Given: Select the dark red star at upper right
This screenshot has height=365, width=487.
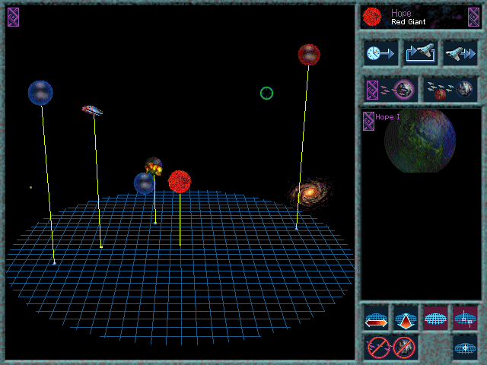Looking at the screenshot, I should [309, 55].
